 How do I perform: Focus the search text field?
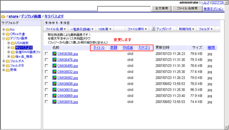(x=124, y=9)
